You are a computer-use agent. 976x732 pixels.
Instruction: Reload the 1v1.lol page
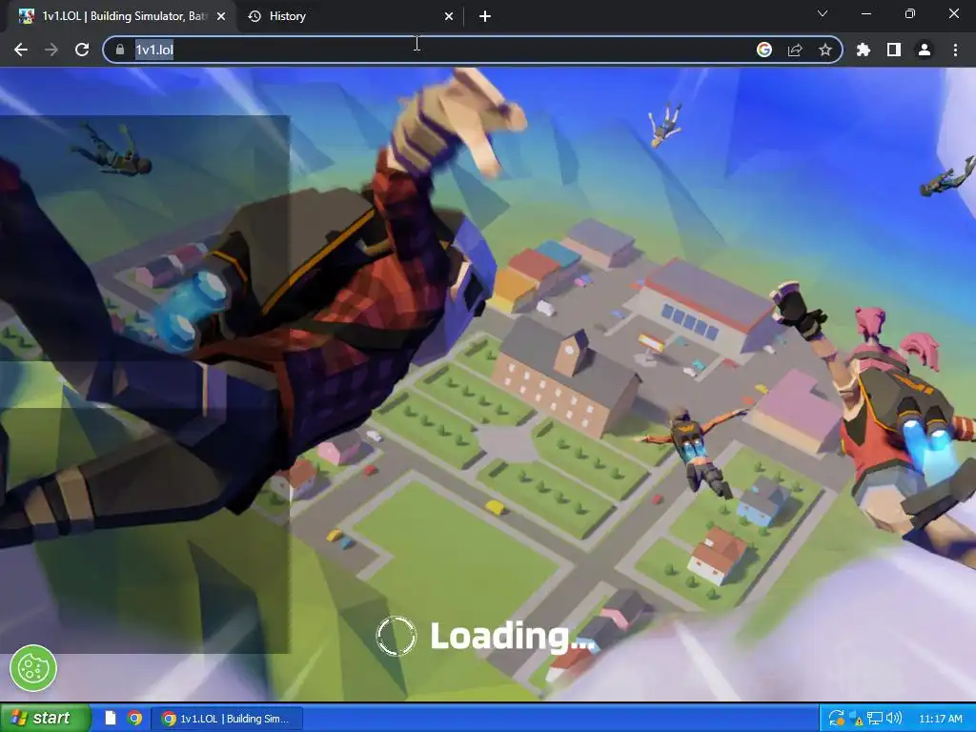pos(82,50)
